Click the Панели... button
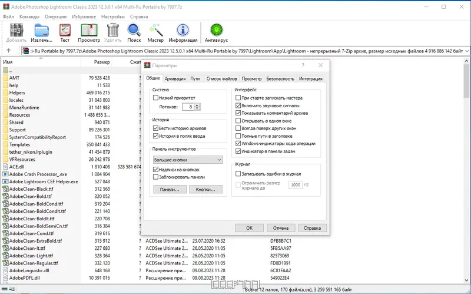This screenshot has height=294, width=471. pyautogui.click(x=170, y=189)
